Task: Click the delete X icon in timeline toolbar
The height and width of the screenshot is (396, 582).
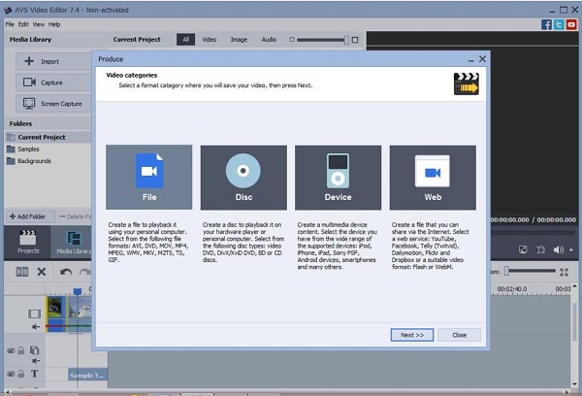Action: click(x=42, y=272)
